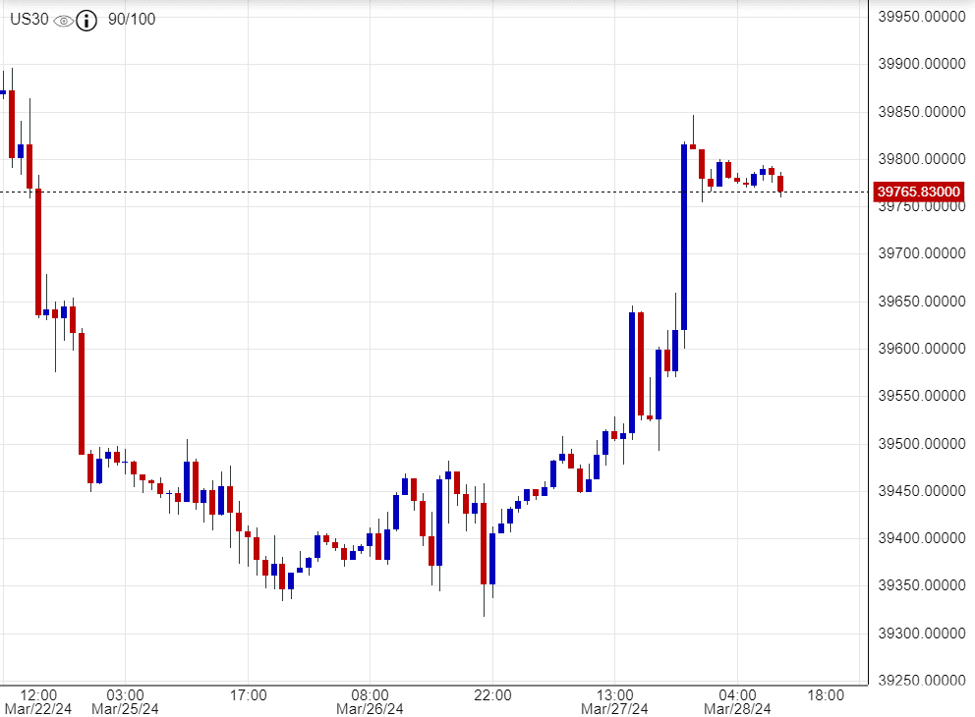The image size is (975, 717).
Task: Select the Mar/27/24 13:00 time label
Action: (x=614, y=701)
